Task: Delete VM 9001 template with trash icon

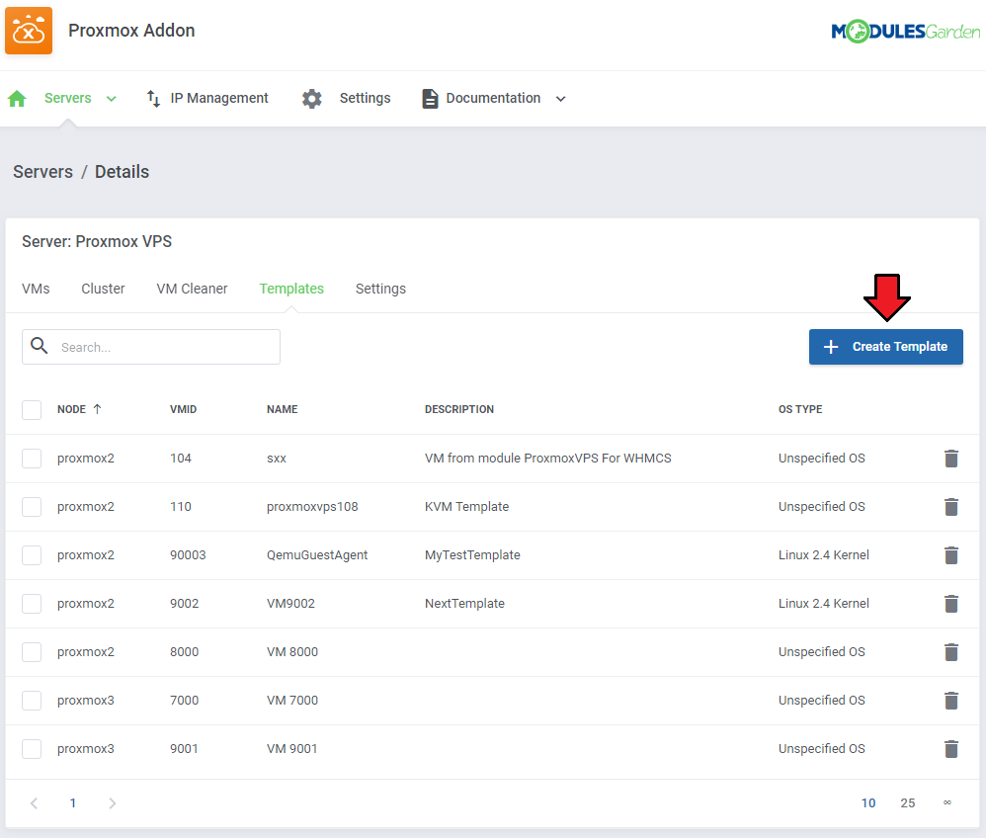Action: tap(950, 749)
